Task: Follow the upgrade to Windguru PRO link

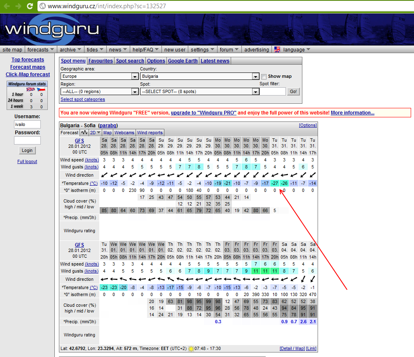Action: (203, 113)
